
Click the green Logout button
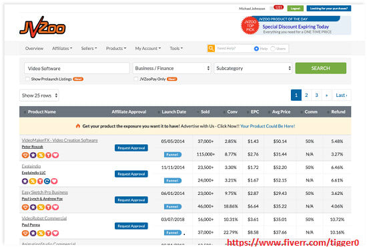coord(296,9)
